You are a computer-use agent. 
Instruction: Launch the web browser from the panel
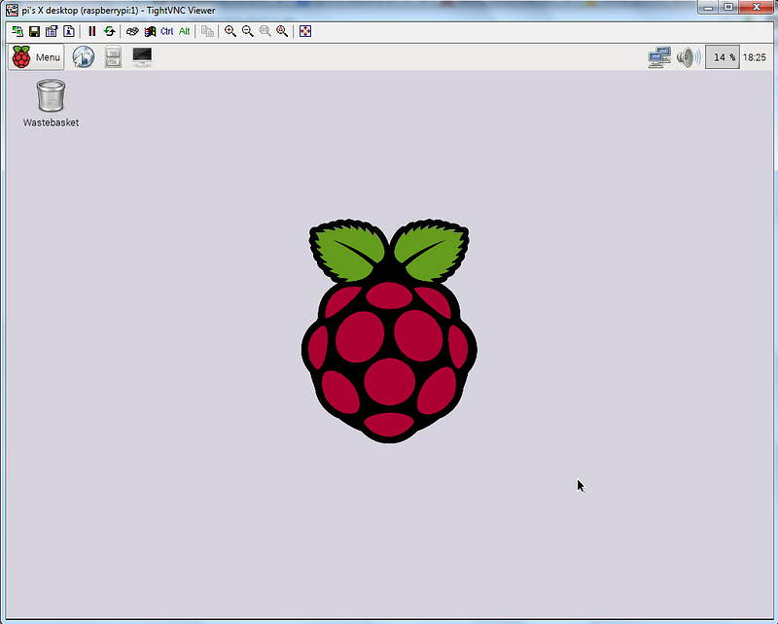pyautogui.click(x=84, y=56)
